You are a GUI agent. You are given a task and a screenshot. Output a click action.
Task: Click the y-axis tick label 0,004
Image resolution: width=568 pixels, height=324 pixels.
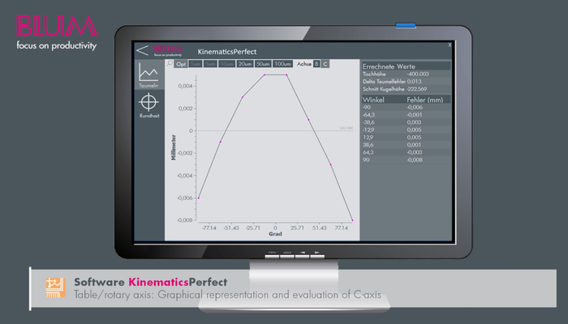click(x=185, y=86)
